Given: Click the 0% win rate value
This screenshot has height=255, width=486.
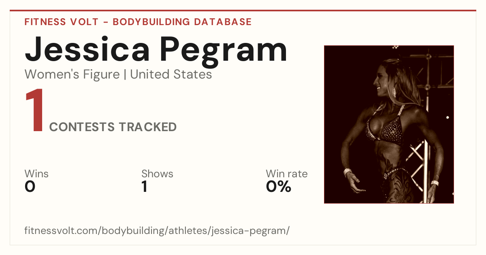Looking at the screenshot, I should click(279, 187).
